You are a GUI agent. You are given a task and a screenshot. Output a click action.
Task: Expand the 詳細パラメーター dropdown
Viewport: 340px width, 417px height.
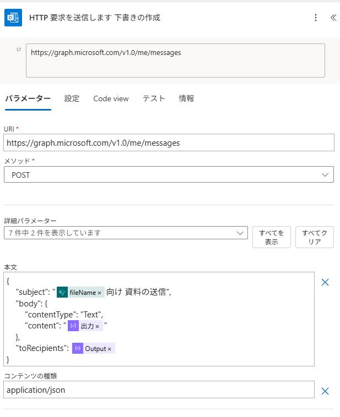(x=126, y=233)
